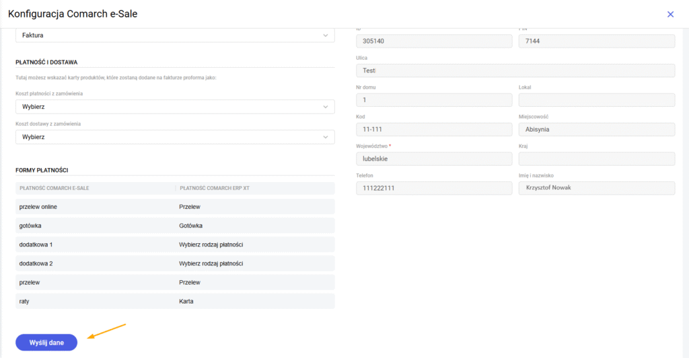689x358 pixels.
Task: Select the przelew payment name
Action: [x=30, y=283]
